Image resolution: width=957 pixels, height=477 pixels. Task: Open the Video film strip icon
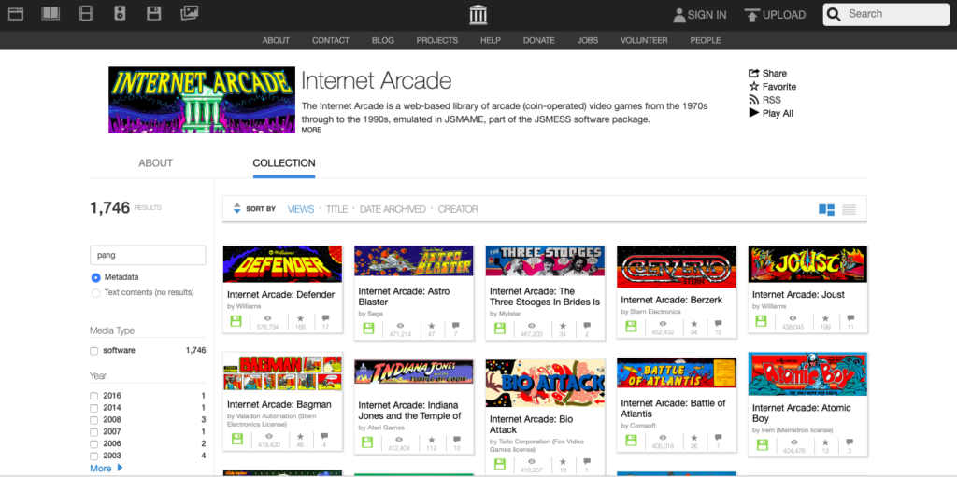(x=86, y=13)
